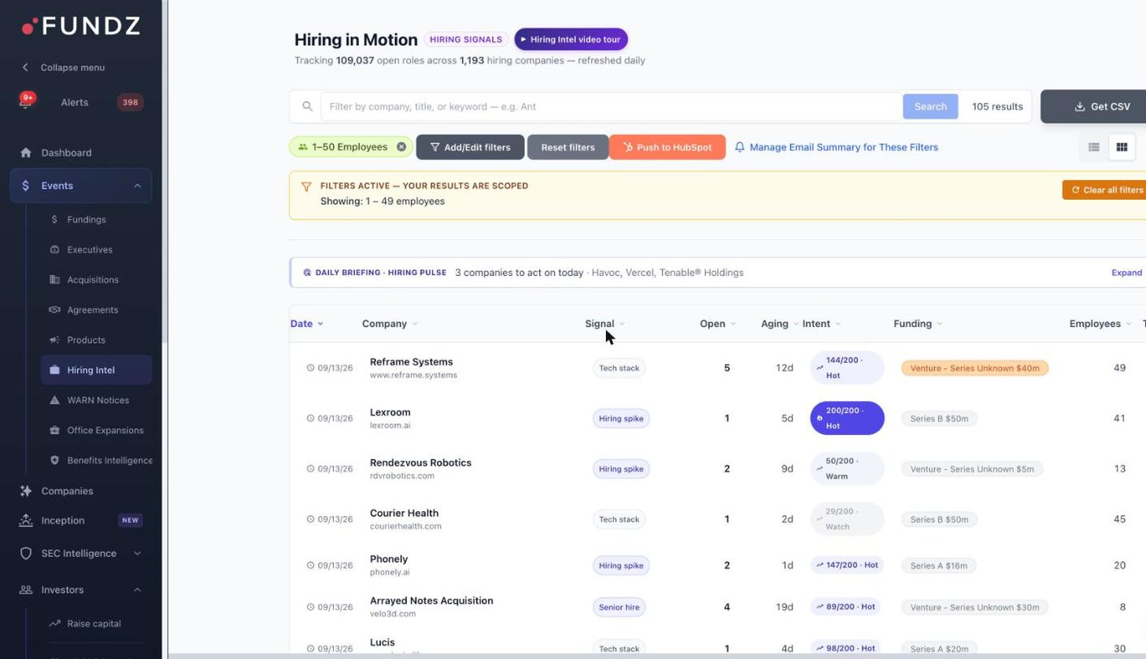Open Benefits Intelligence page
The image size is (1146, 659).
(109, 460)
